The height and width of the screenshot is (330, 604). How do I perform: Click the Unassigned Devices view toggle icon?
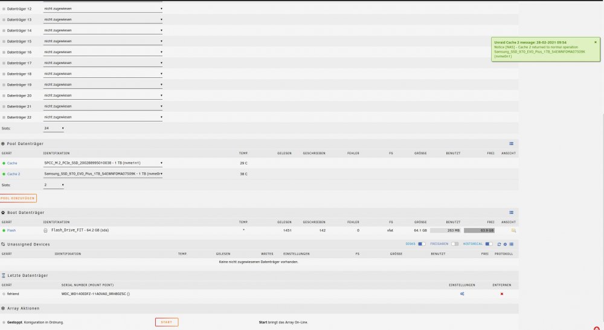(511, 244)
